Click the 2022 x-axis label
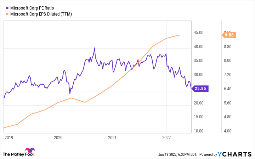Screen dimensions: 255x159 (x=166, y=137)
